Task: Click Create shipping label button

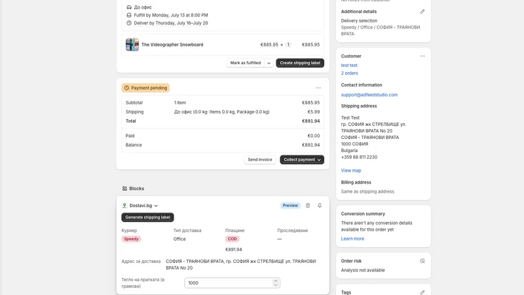Action: (x=300, y=63)
